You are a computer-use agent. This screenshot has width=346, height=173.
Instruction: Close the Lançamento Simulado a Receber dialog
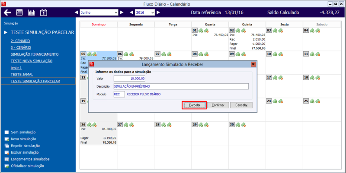click(x=253, y=64)
